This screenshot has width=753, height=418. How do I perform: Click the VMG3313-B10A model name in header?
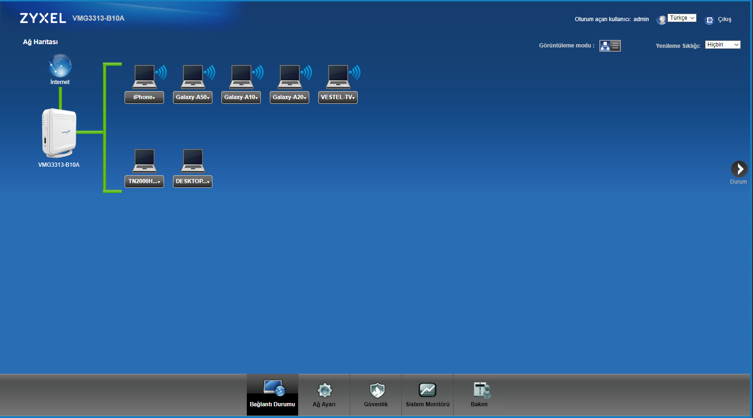(98, 18)
